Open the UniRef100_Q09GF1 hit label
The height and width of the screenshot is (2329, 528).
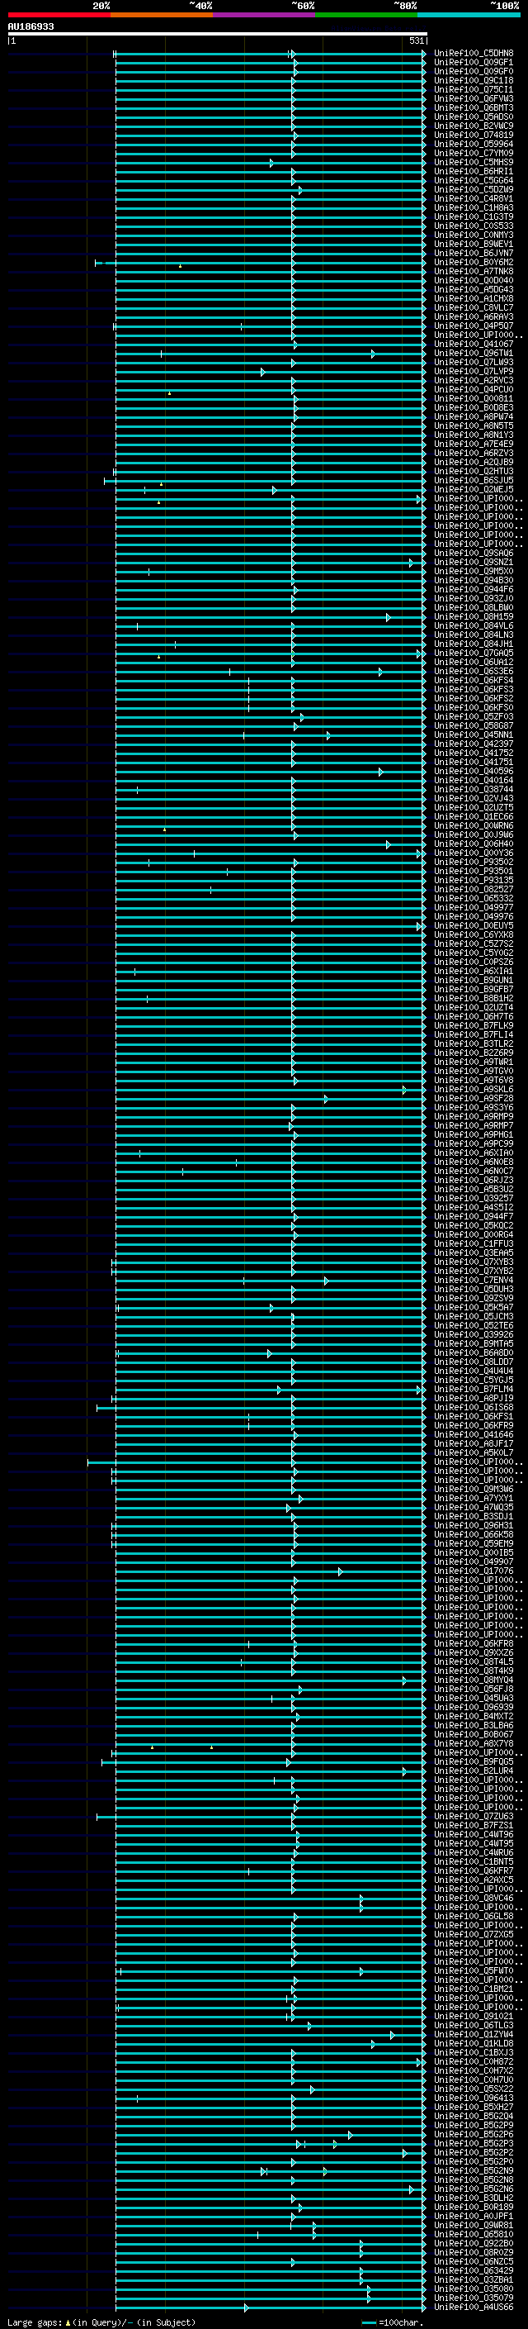(x=474, y=63)
